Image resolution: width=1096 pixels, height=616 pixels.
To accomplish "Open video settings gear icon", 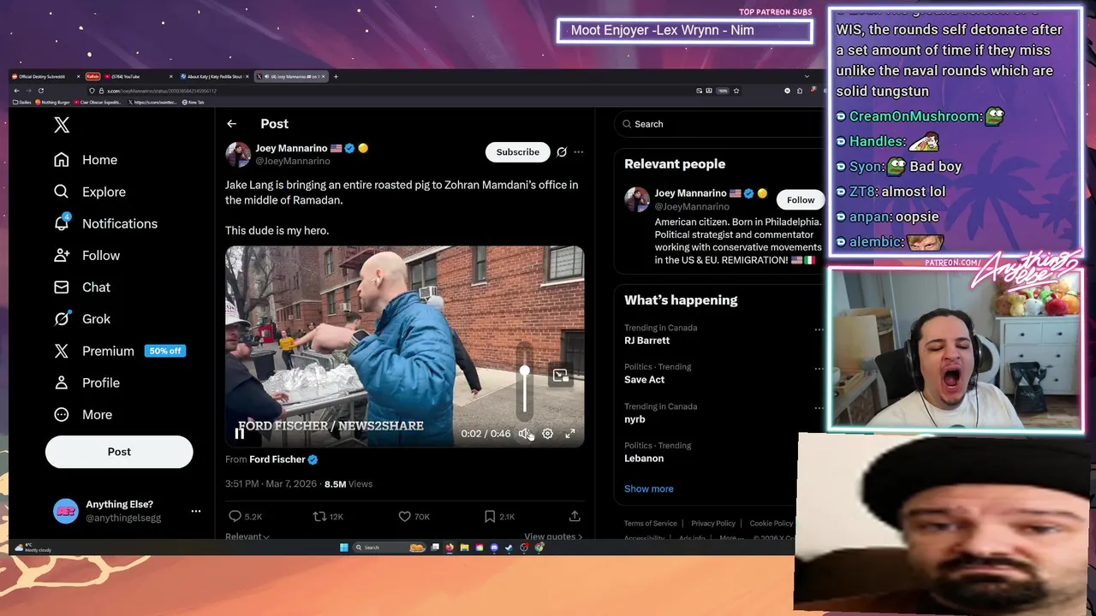I will click(x=548, y=434).
